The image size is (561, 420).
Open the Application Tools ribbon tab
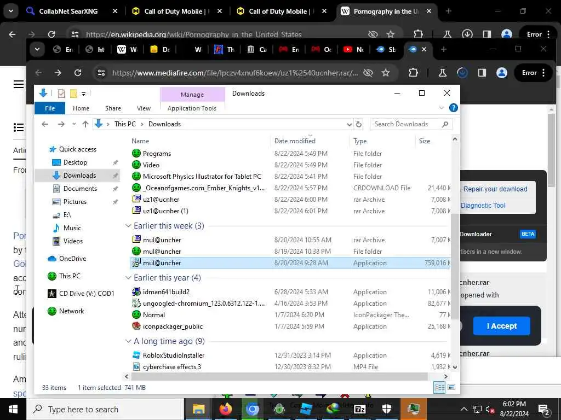click(x=192, y=108)
